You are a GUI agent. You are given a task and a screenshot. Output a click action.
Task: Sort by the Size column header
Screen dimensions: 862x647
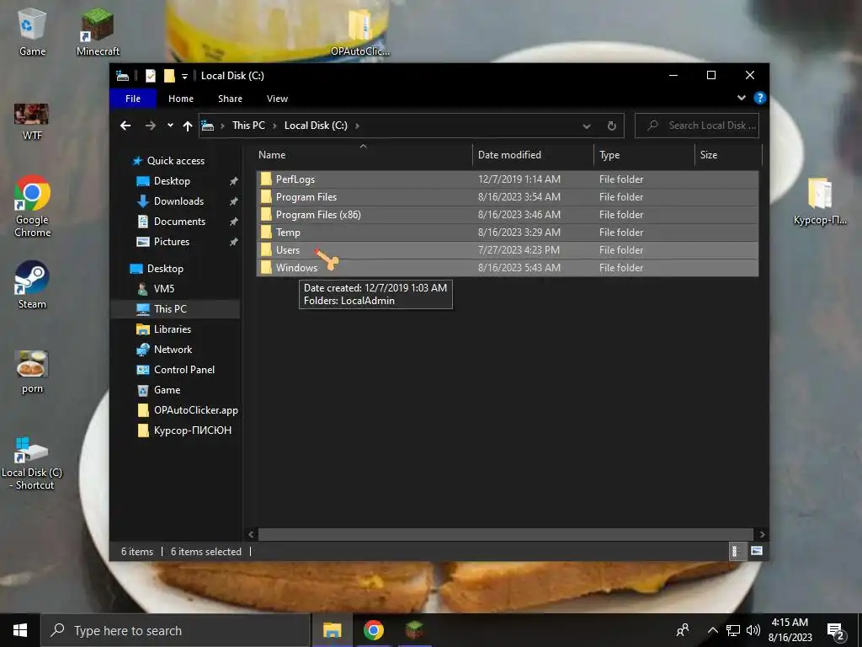click(x=728, y=155)
